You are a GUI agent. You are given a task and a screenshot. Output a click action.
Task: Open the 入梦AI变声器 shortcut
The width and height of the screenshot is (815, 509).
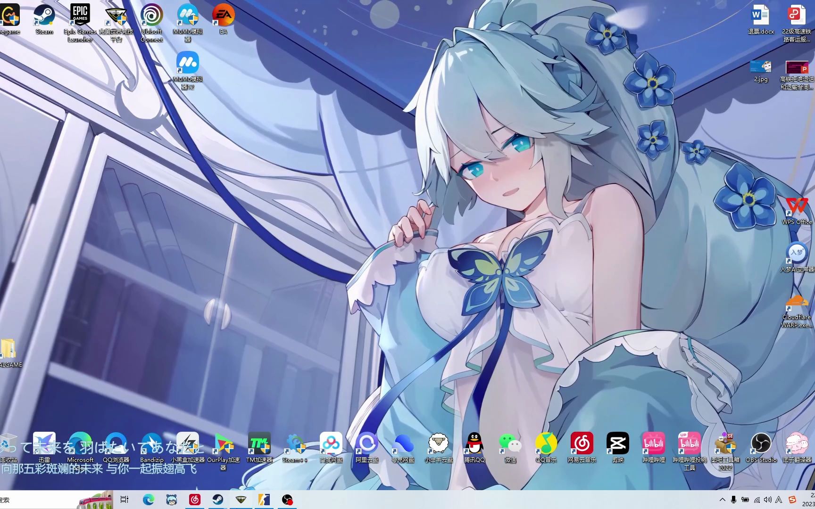[x=797, y=257]
